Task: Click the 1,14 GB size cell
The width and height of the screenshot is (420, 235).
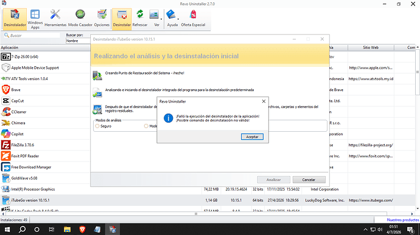Action: coord(211,200)
